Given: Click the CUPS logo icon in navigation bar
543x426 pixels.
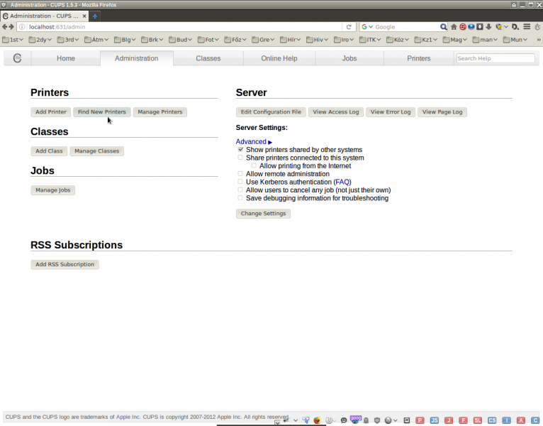Looking at the screenshot, I should coord(17,58).
